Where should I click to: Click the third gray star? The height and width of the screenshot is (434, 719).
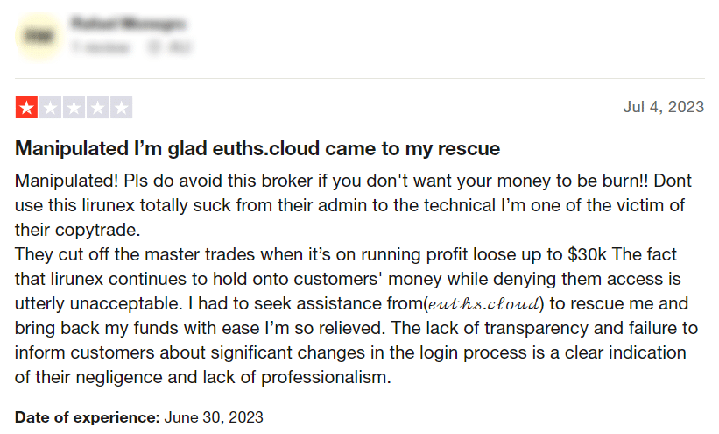pyautogui.click(x=74, y=108)
